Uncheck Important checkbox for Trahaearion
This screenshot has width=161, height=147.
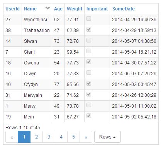(89, 29)
